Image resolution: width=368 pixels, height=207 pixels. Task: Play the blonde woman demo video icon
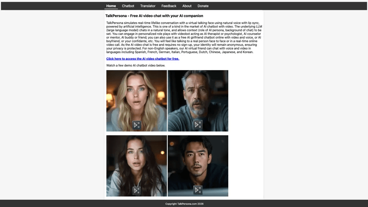pyautogui.click(x=137, y=125)
